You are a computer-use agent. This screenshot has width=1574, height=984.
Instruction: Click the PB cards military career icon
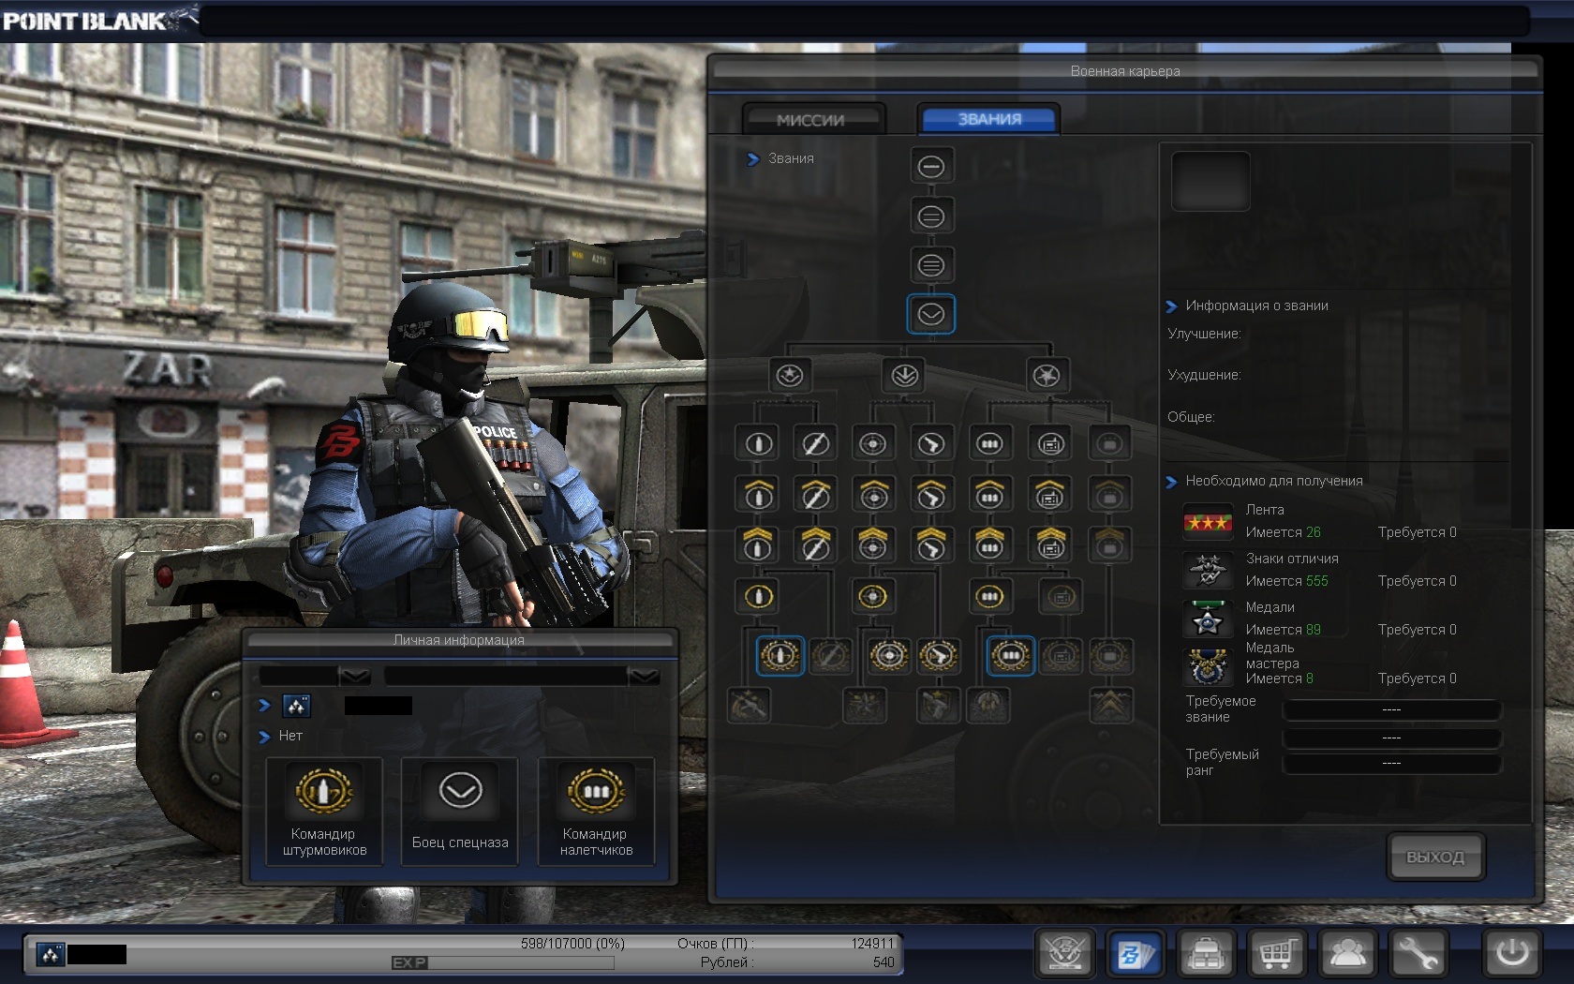pyautogui.click(x=1135, y=954)
